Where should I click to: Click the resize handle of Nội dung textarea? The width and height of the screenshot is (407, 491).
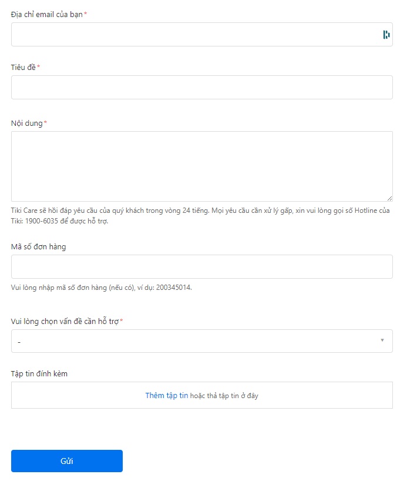coord(389,198)
